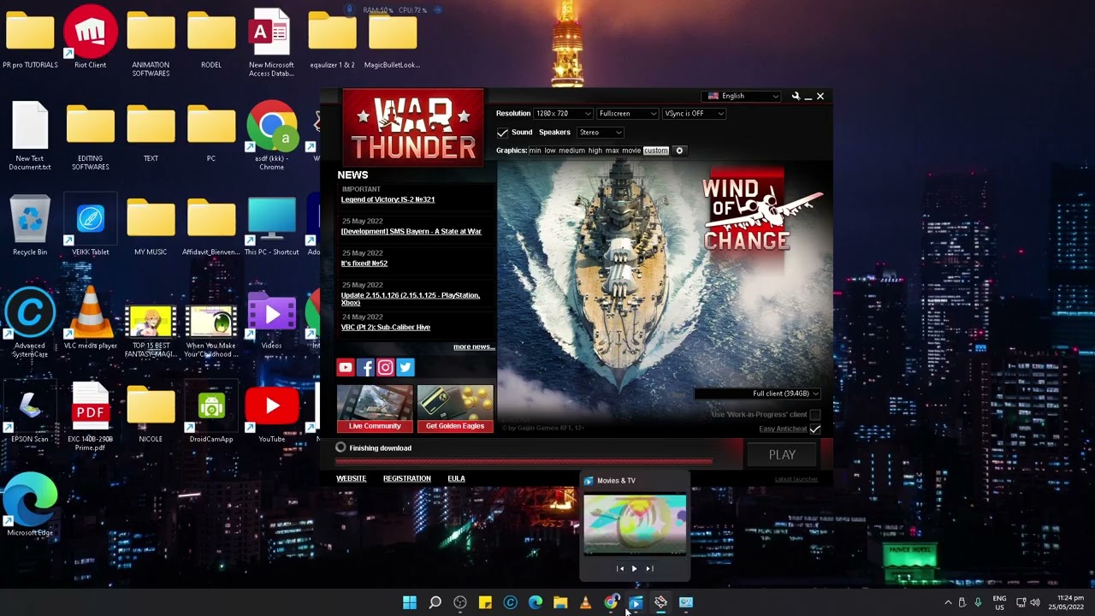Viewport: 1095px width, 616px height.
Task: Open File Explorer from the taskbar
Action: pos(560,602)
